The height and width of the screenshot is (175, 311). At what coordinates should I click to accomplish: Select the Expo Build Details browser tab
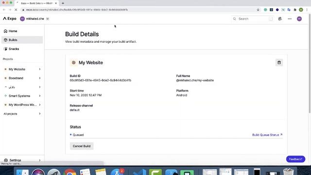37,3
